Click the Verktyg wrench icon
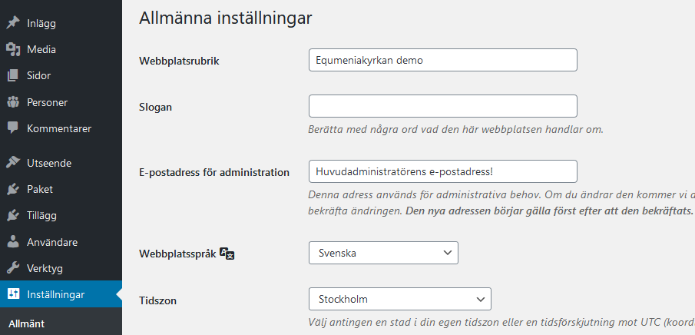 pyautogui.click(x=13, y=268)
